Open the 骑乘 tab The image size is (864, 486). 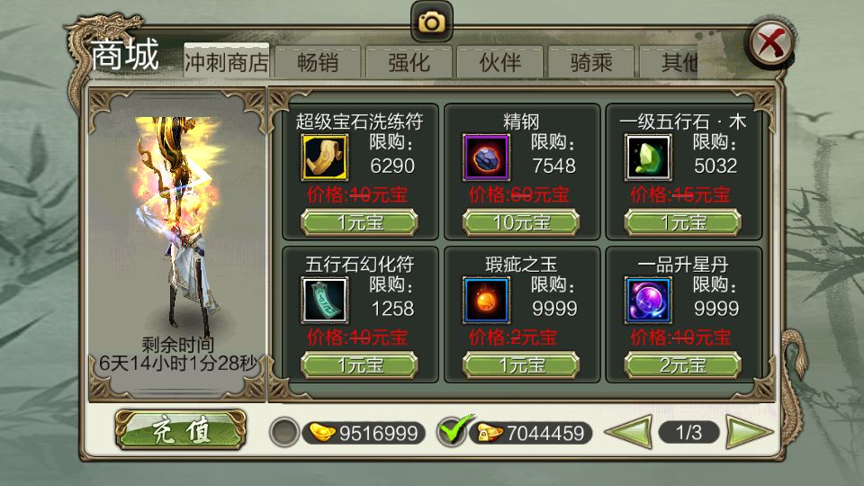pos(590,62)
